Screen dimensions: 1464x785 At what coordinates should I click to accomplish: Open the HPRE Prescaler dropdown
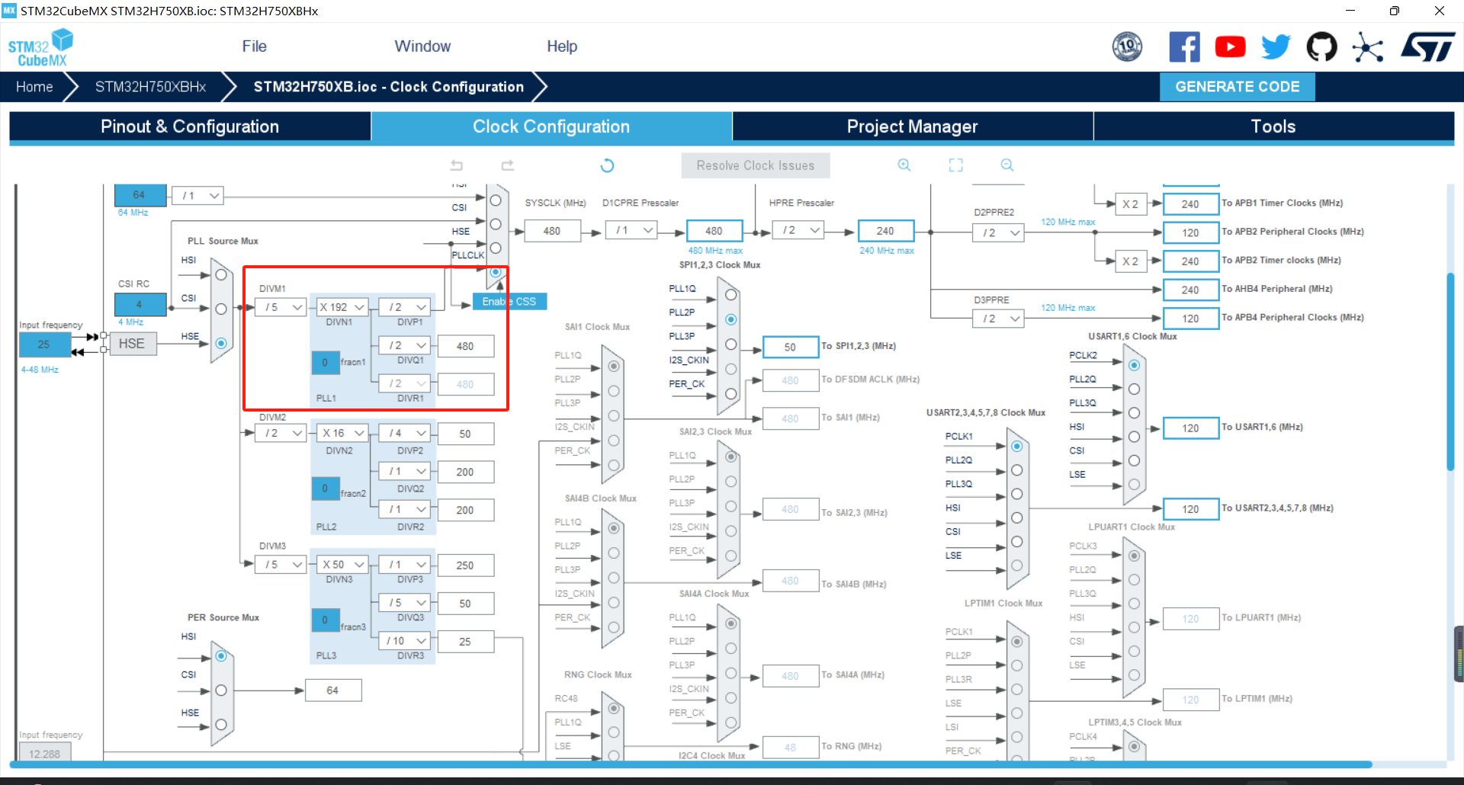click(x=798, y=230)
